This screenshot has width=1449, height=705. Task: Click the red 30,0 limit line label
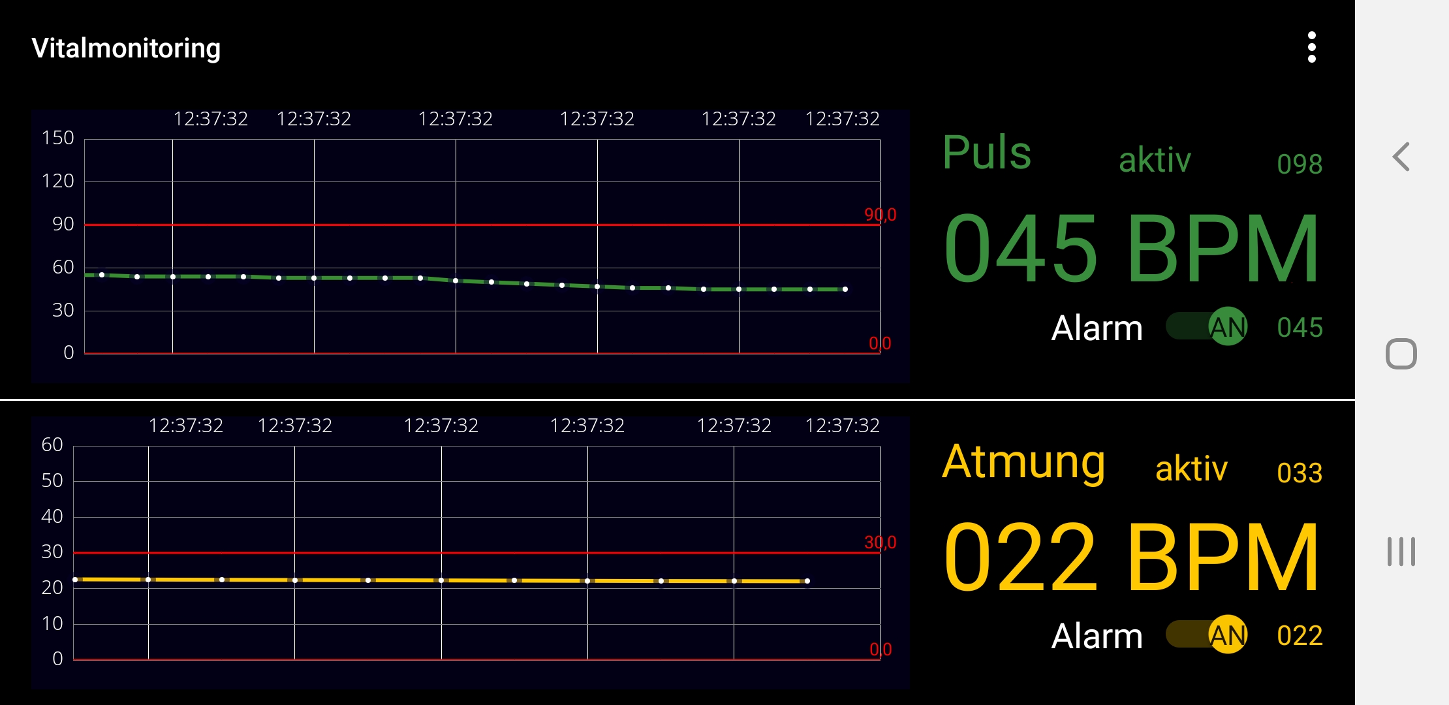880,542
